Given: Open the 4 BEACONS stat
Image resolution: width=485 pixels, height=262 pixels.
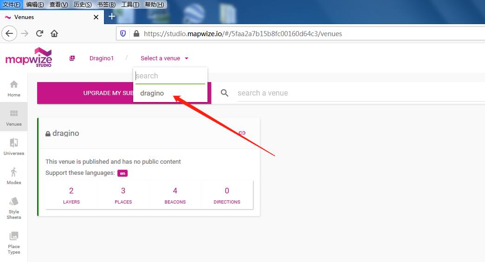Looking at the screenshot, I should (175, 195).
